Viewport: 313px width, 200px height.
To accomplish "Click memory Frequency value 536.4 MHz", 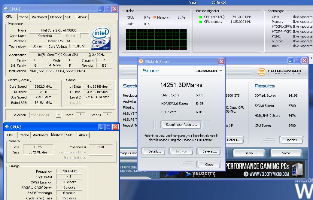I will [x=69, y=171].
